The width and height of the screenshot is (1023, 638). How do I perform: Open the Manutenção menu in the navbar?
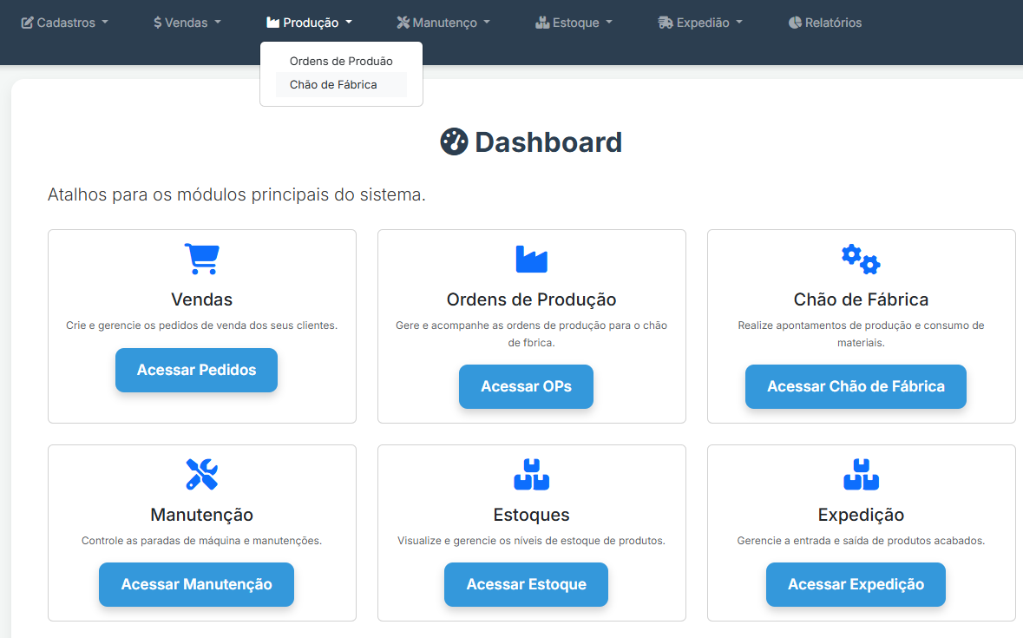click(443, 23)
